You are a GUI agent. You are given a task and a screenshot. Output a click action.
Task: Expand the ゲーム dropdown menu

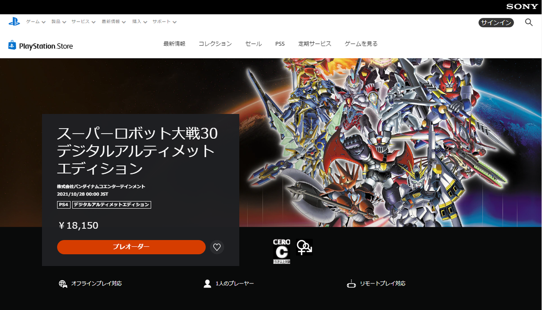(x=36, y=22)
